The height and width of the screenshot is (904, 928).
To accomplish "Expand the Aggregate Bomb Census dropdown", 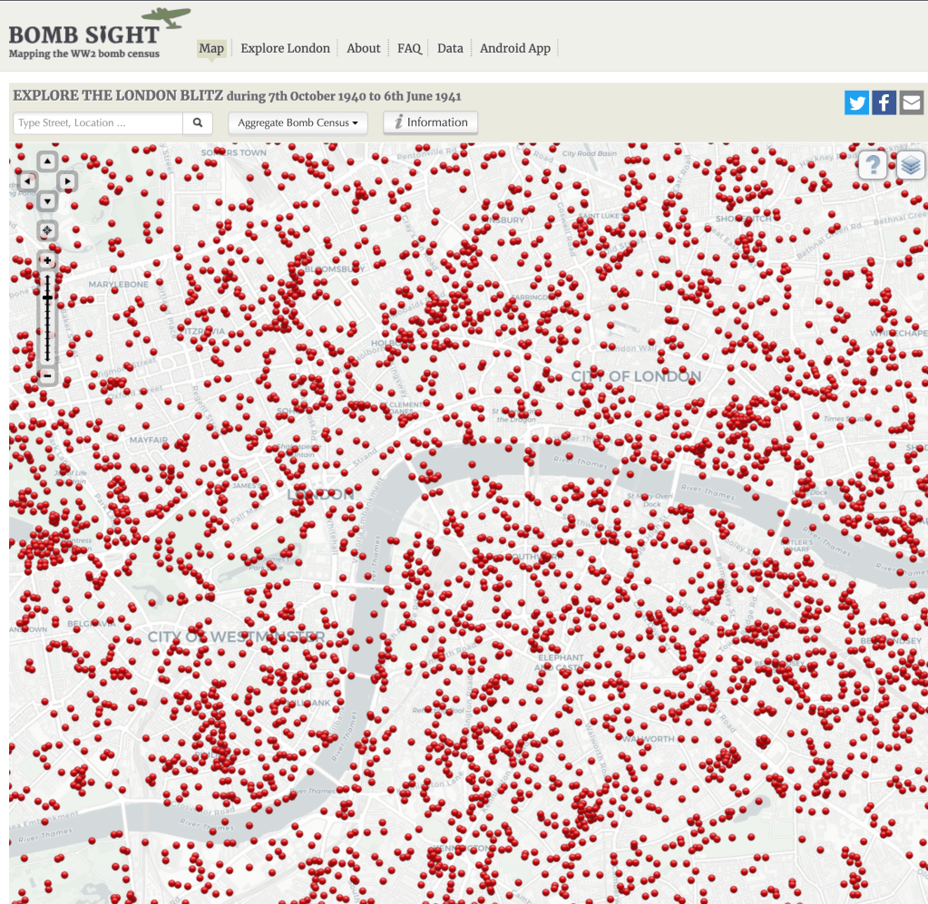I will (298, 123).
